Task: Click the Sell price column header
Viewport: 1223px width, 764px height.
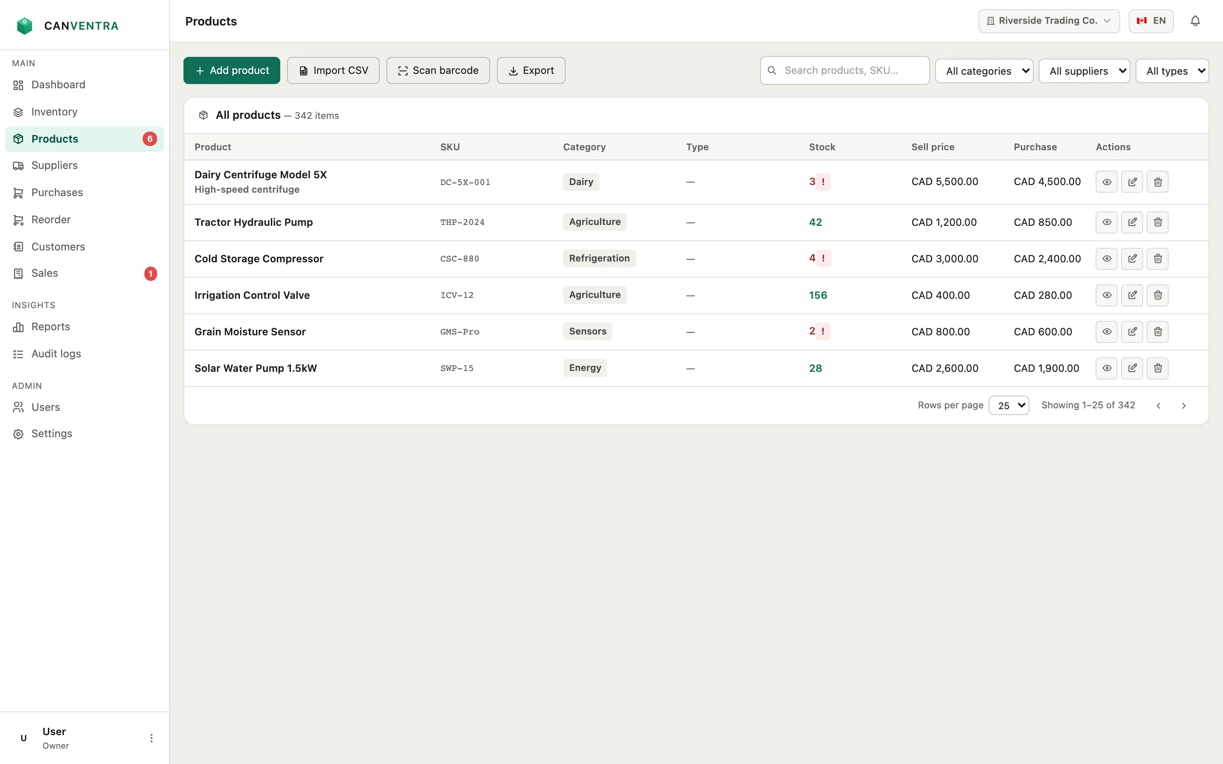Action: pyautogui.click(x=933, y=147)
